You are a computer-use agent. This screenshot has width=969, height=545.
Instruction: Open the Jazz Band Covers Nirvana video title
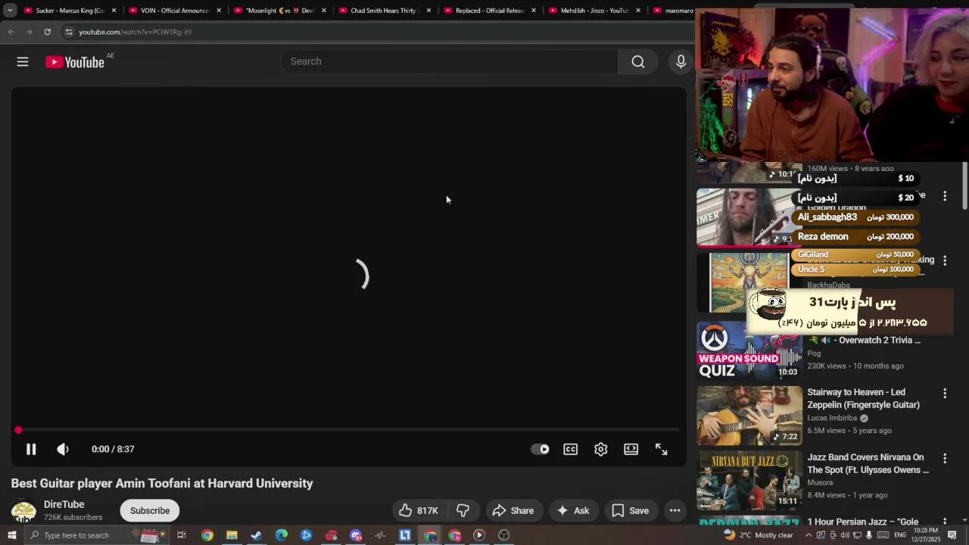click(868, 463)
